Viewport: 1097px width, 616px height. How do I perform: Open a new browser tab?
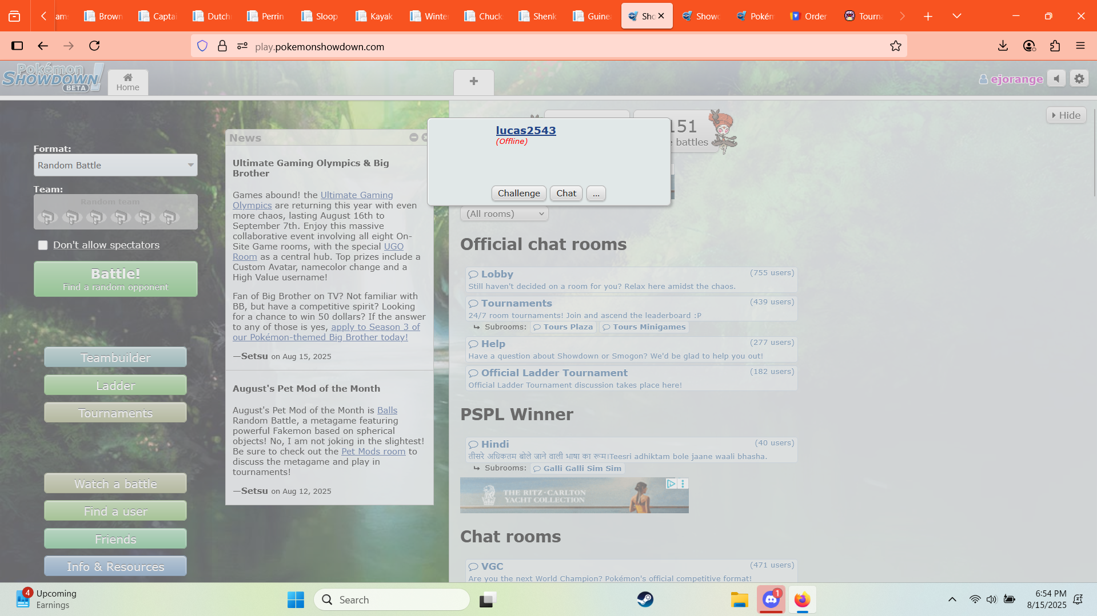(x=928, y=16)
